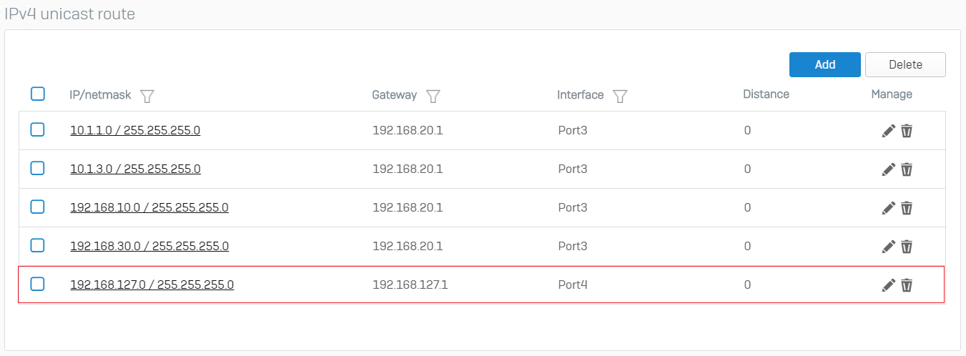Check the box for route 10.1.1.0
Image resolution: width=966 pixels, height=356 pixels.
click(38, 130)
